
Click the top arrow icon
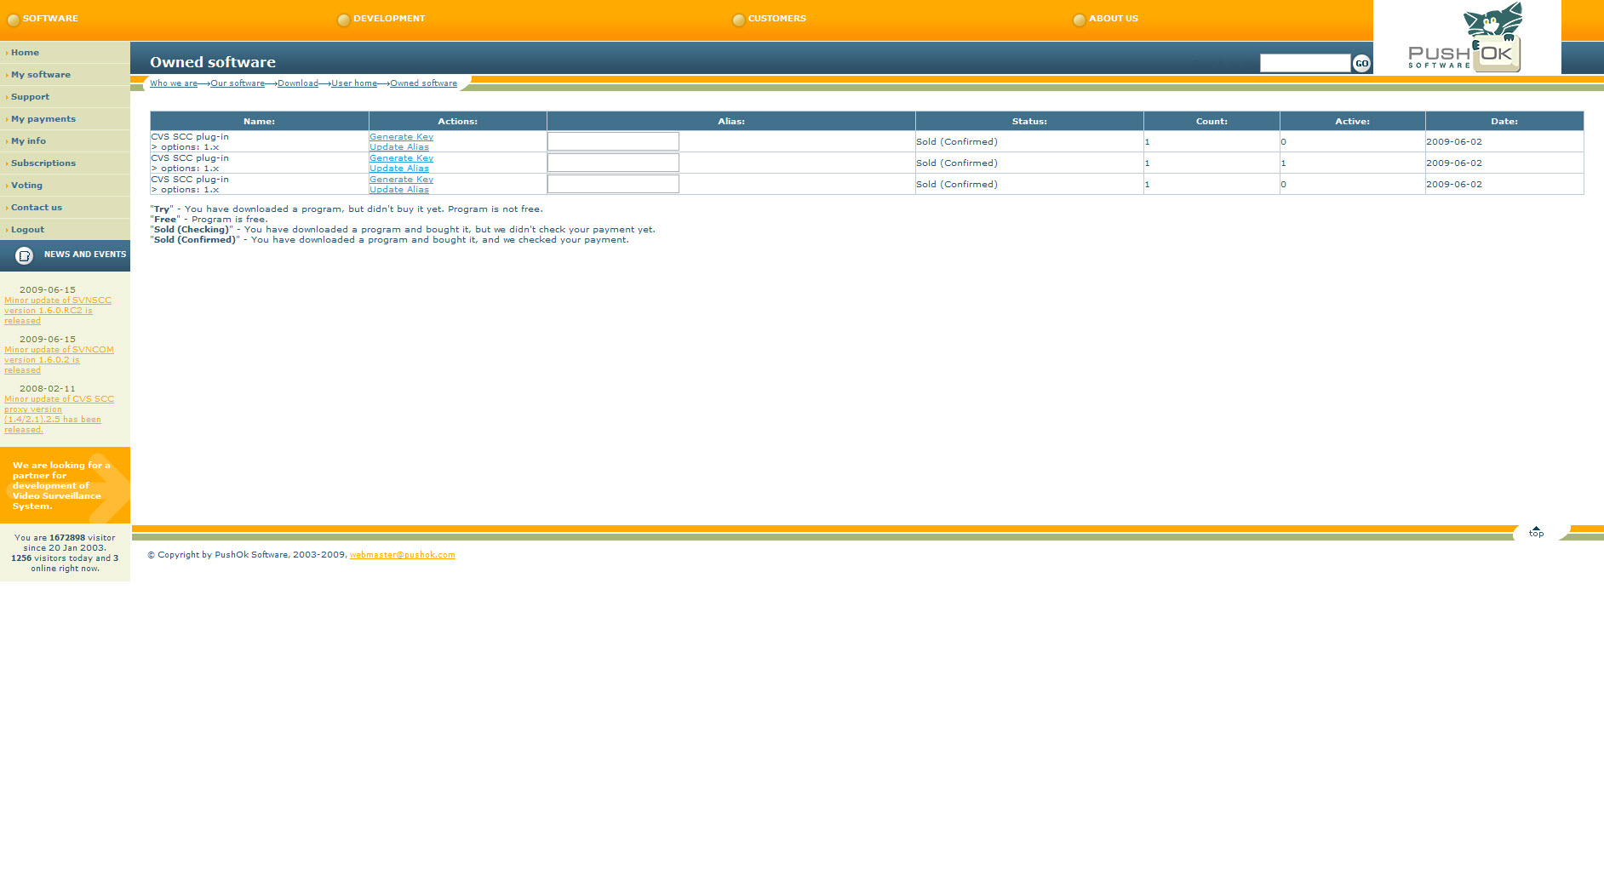tap(1536, 531)
